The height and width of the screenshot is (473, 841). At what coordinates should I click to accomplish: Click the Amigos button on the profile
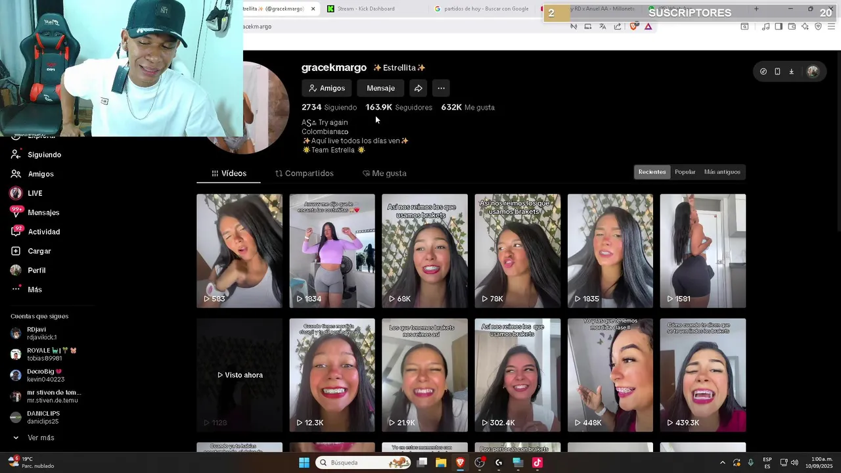click(x=327, y=88)
